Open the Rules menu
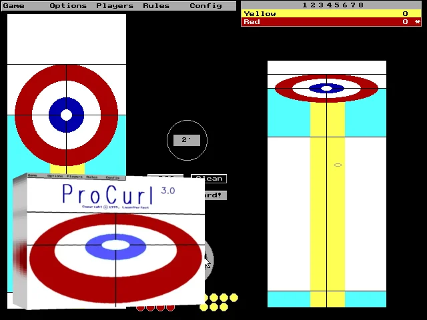 [156, 6]
